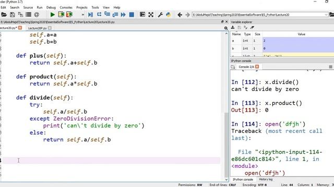This screenshot has height=187, width=334.
Task: Close the Console 2/A tab
Action: [x=257, y=66]
